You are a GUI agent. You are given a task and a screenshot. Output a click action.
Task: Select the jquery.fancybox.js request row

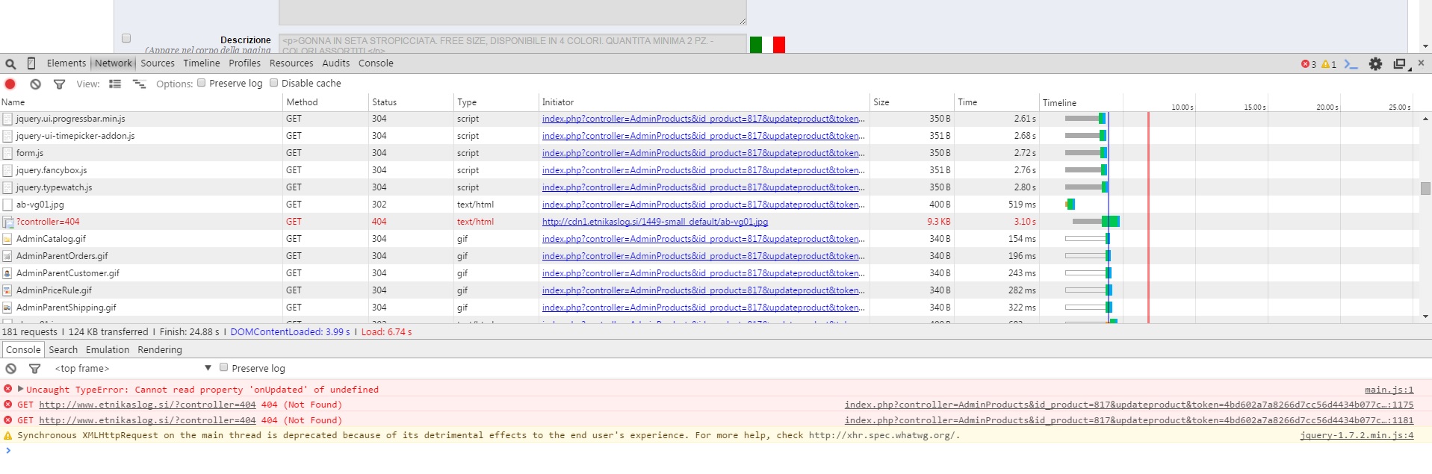[709, 170]
